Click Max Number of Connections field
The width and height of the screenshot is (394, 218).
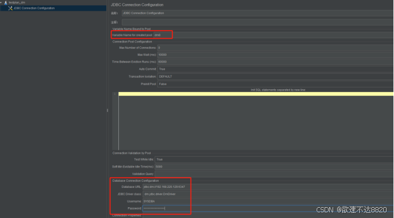coord(276,48)
